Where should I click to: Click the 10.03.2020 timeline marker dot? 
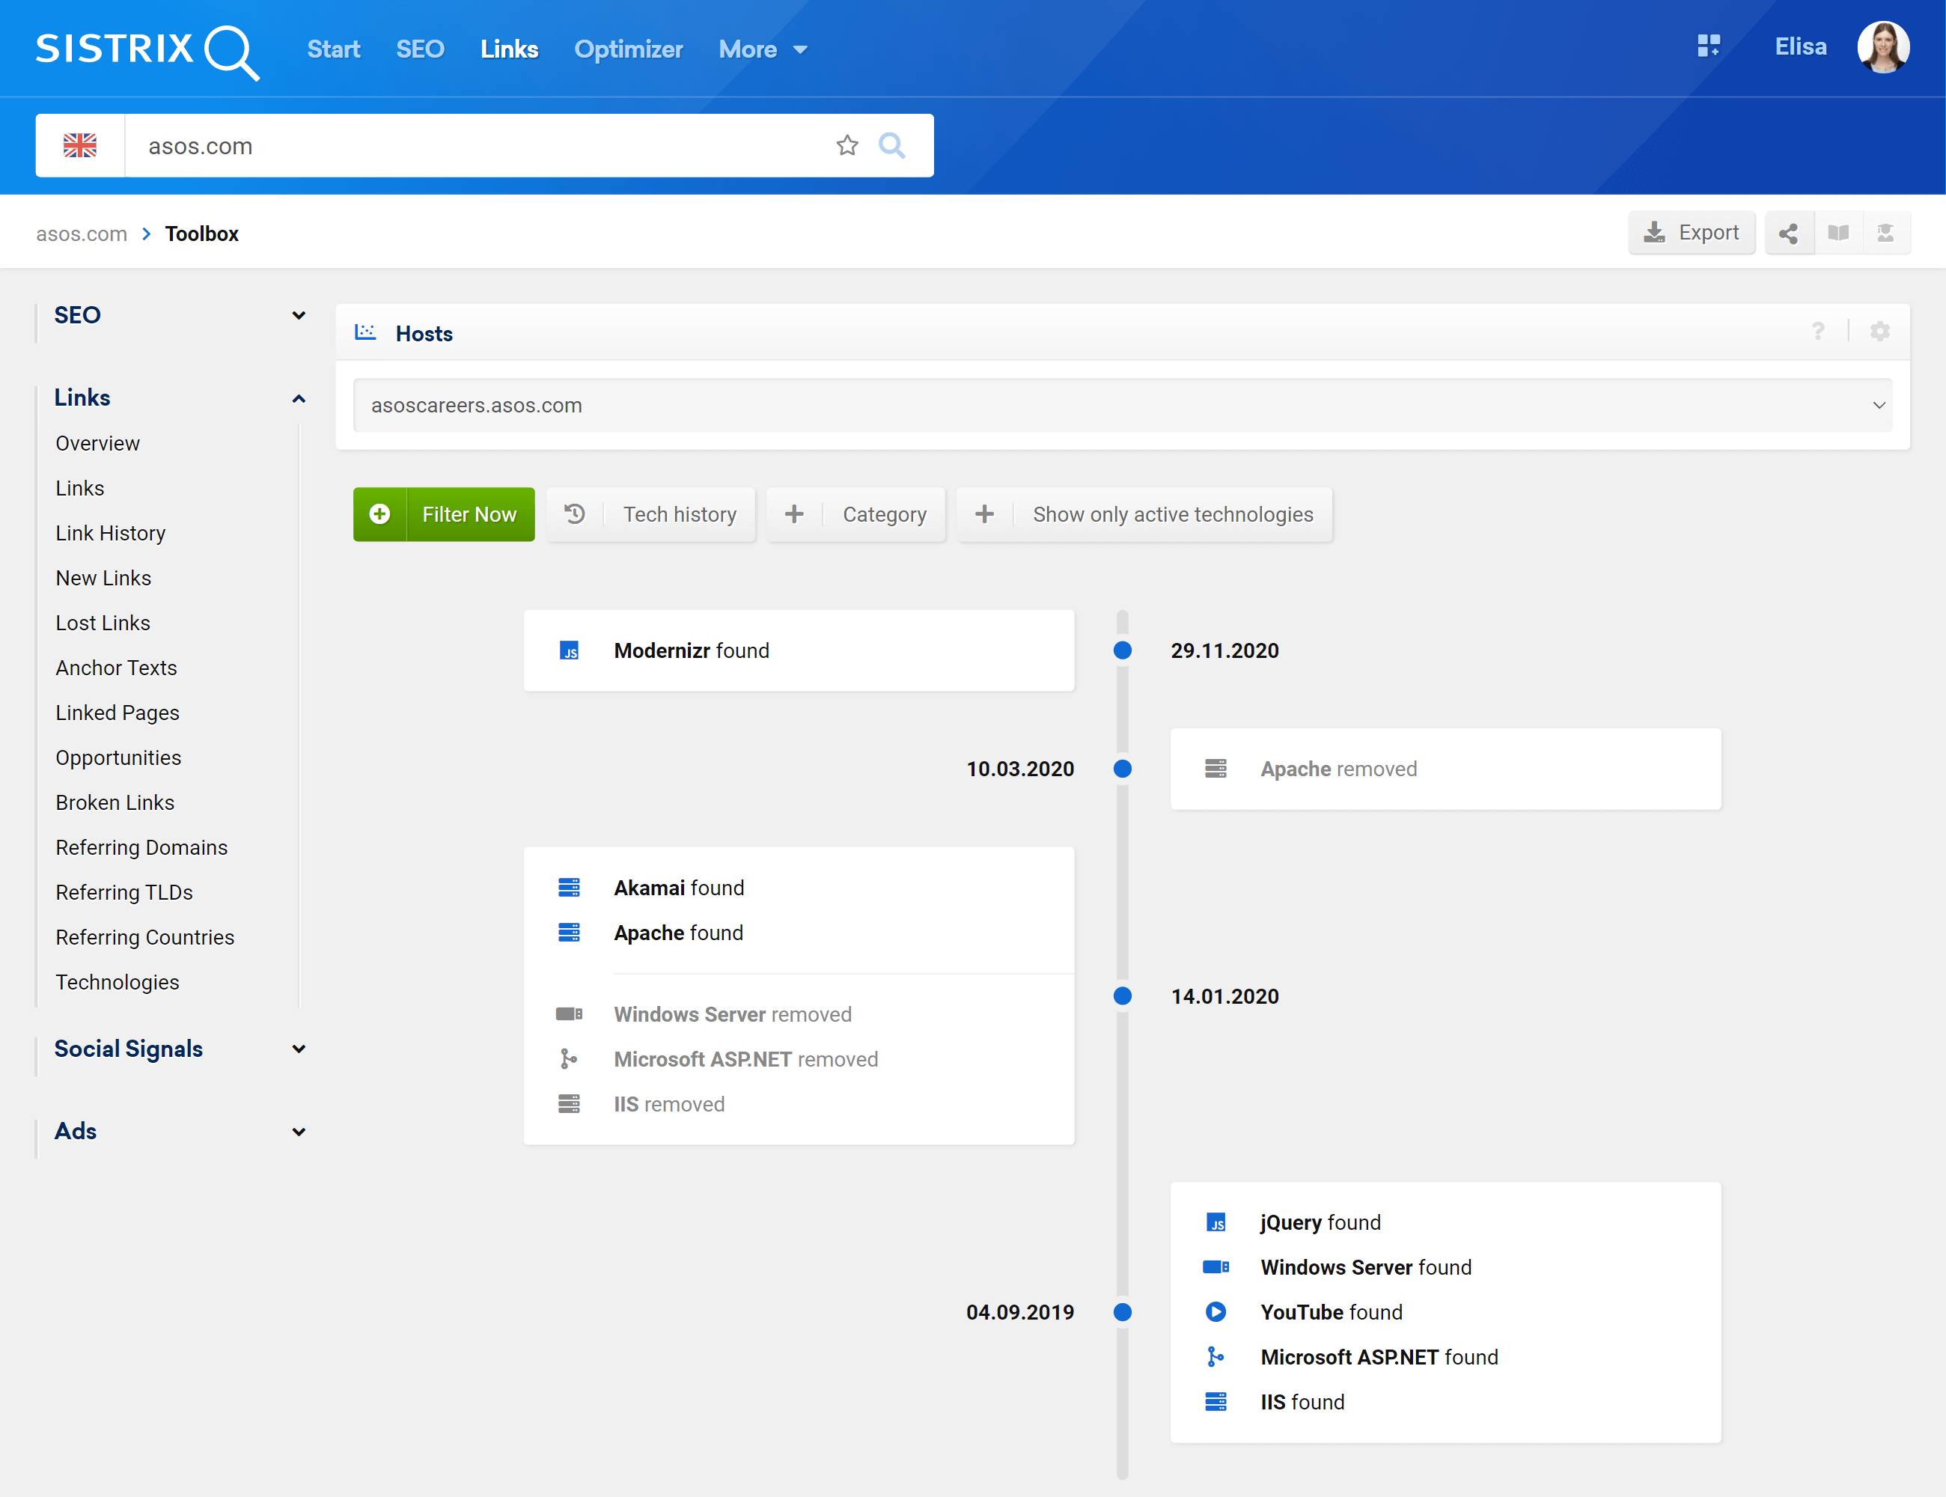pos(1123,769)
